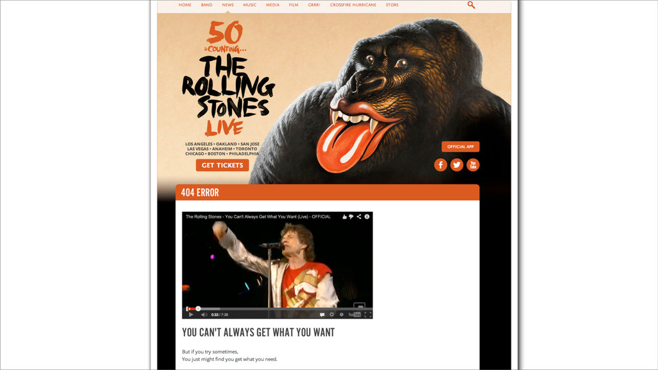Image resolution: width=658 pixels, height=370 pixels.
Task: Mute the video player volume
Action: 204,315
